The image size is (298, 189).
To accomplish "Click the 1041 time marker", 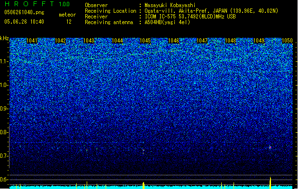I will tap(32, 41).
